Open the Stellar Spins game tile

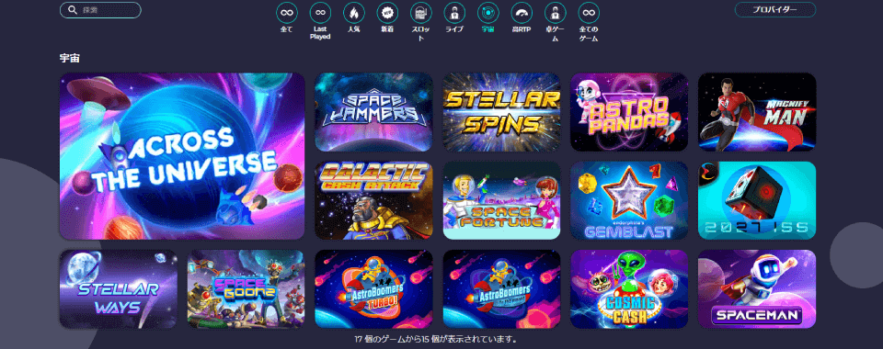coord(502,112)
